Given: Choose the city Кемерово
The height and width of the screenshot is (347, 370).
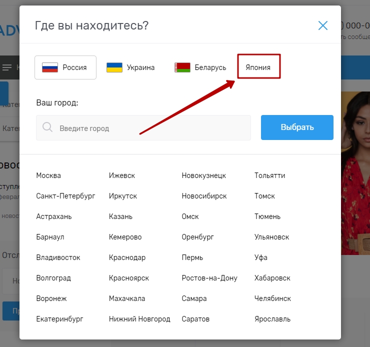Looking at the screenshot, I should pyautogui.click(x=125, y=237).
